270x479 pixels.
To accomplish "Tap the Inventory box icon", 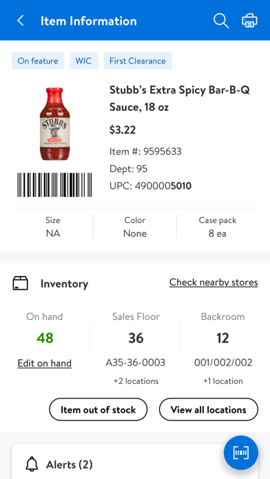I will [20, 283].
